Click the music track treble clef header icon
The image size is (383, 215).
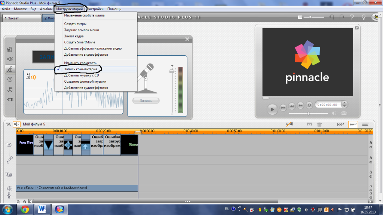(x=9, y=195)
